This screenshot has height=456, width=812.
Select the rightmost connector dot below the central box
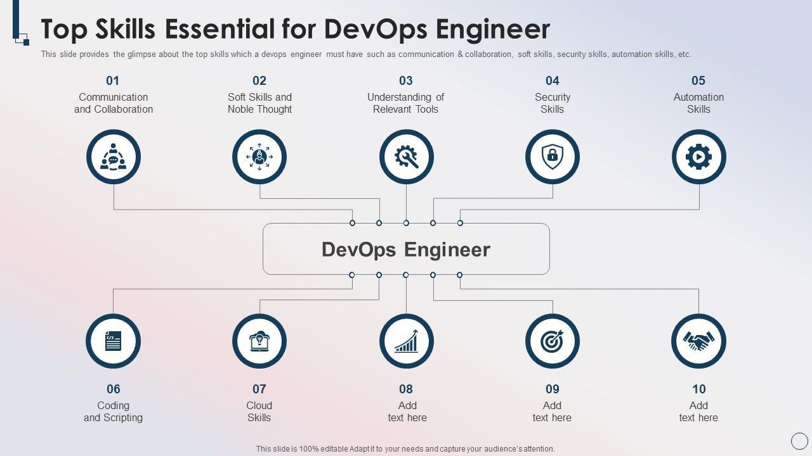coord(460,275)
